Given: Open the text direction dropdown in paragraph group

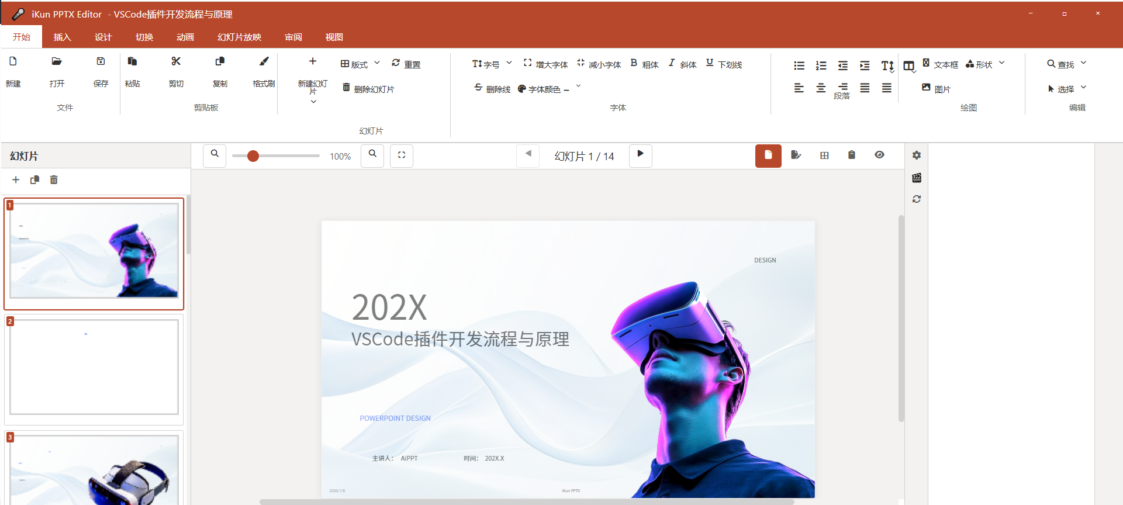Looking at the screenshot, I should 887,66.
